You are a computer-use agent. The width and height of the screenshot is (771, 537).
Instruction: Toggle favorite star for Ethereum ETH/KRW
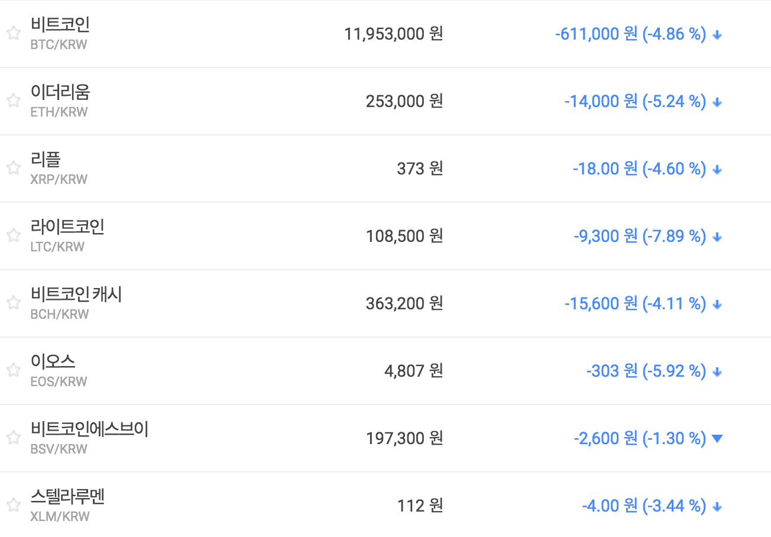(14, 101)
